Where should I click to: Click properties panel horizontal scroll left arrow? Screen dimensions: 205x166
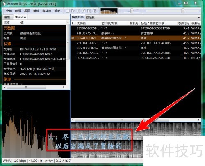(x=5, y=87)
